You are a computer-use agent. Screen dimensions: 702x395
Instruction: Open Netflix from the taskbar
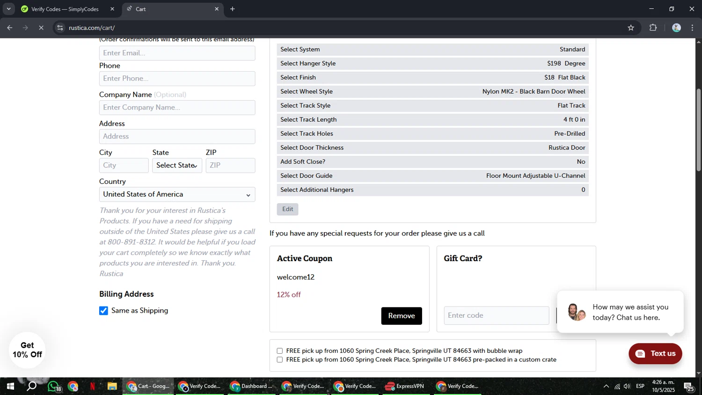(x=93, y=387)
